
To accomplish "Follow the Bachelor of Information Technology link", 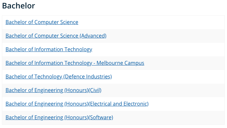I will coord(49,49).
